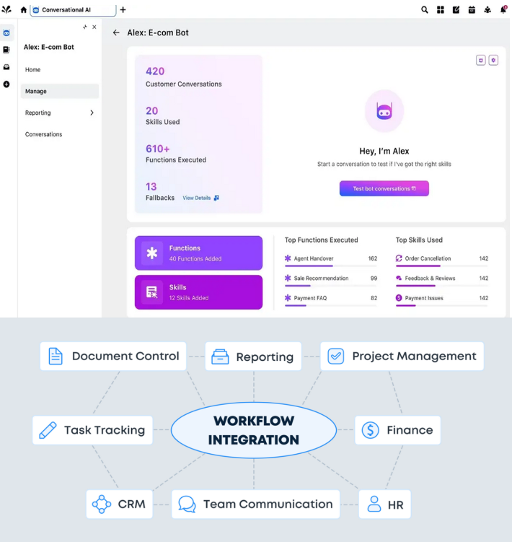Click the compose note icon
This screenshot has height=542, width=512.
pyautogui.click(x=456, y=10)
